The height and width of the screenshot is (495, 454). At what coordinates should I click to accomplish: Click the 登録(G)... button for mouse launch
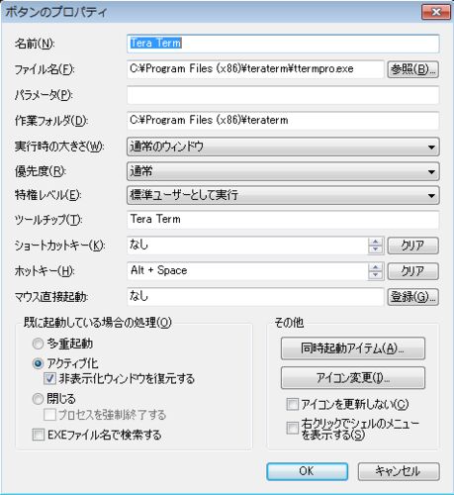(x=412, y=297)
